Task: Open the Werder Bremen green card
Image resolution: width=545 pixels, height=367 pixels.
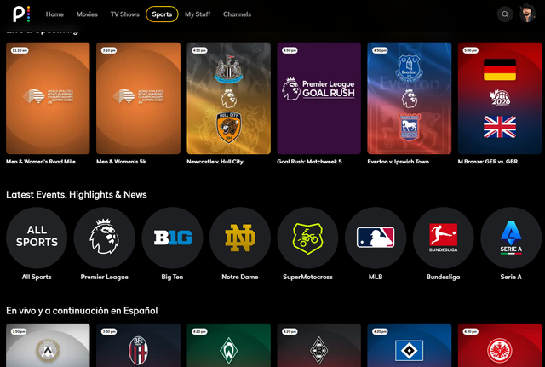Action: coord(229,345)
